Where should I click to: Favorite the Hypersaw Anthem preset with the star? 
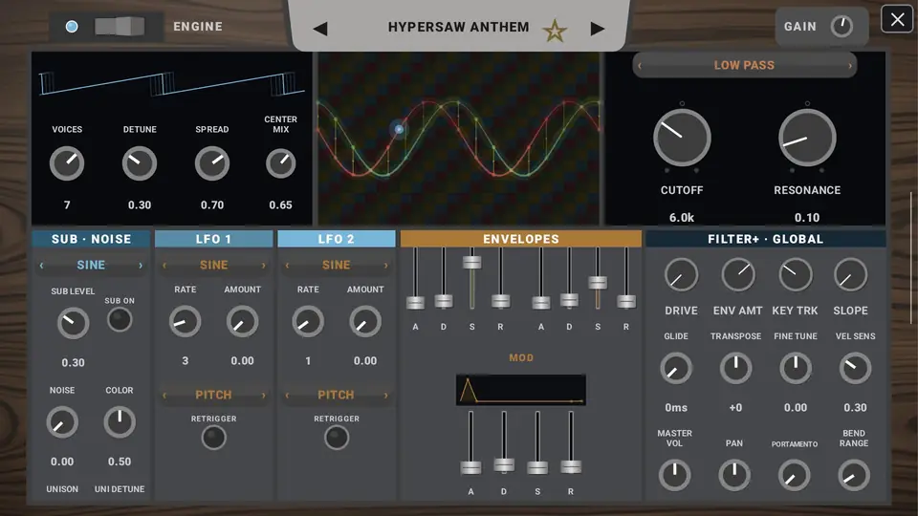[x=555, y=31]
